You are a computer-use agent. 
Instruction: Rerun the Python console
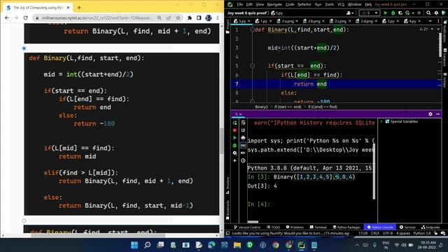click(x=235, y=123)
